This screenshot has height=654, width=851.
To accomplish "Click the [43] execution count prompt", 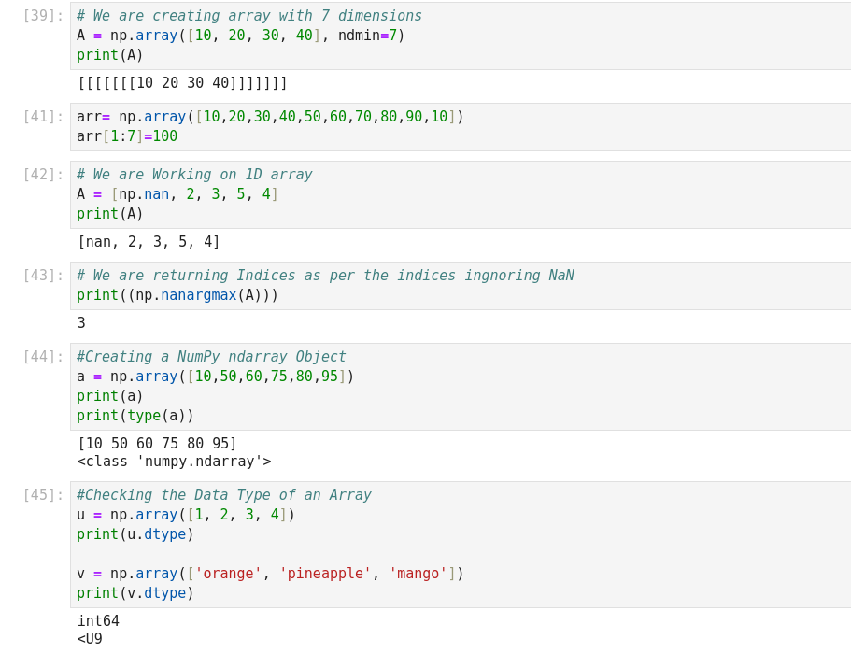I will 43,276.
